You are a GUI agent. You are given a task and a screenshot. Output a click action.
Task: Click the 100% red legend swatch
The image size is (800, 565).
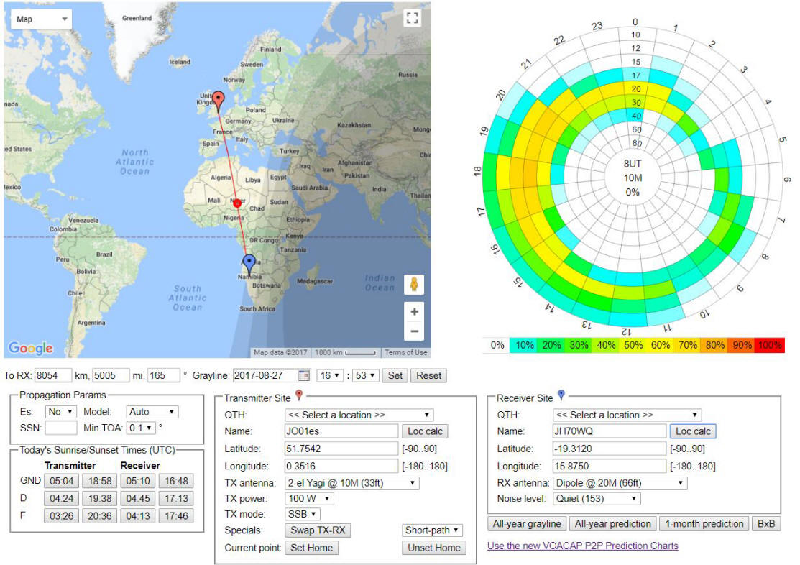pos(771,345)
